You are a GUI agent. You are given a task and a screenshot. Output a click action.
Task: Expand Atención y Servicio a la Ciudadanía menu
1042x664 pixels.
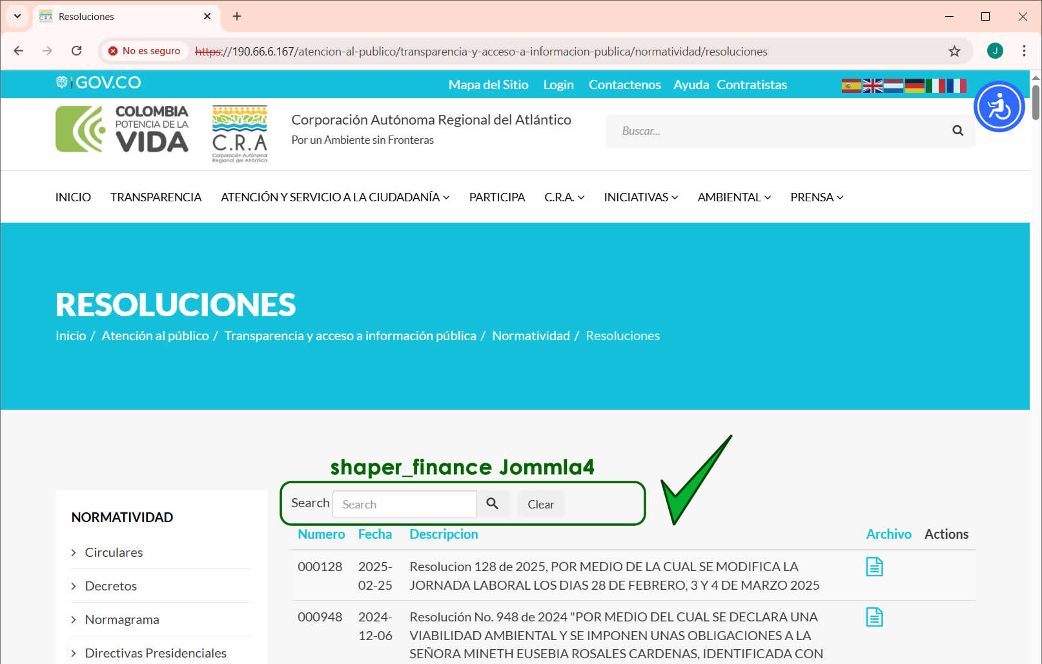pos(334,197)
